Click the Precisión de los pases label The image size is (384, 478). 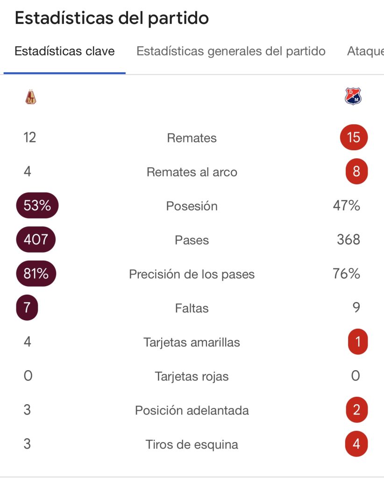tap(192, 274)
